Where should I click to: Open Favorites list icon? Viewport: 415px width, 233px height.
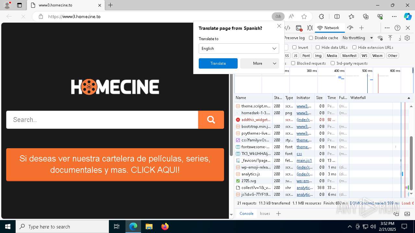click(351, 17)
